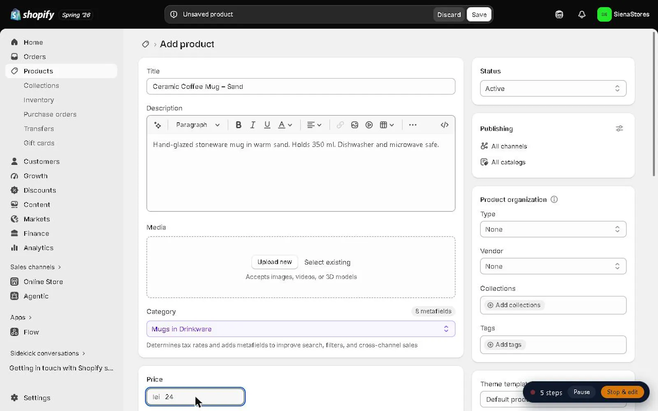Click the Product organization info icon
Viewport: 658px width, 411px height.
tap(554, 199)
